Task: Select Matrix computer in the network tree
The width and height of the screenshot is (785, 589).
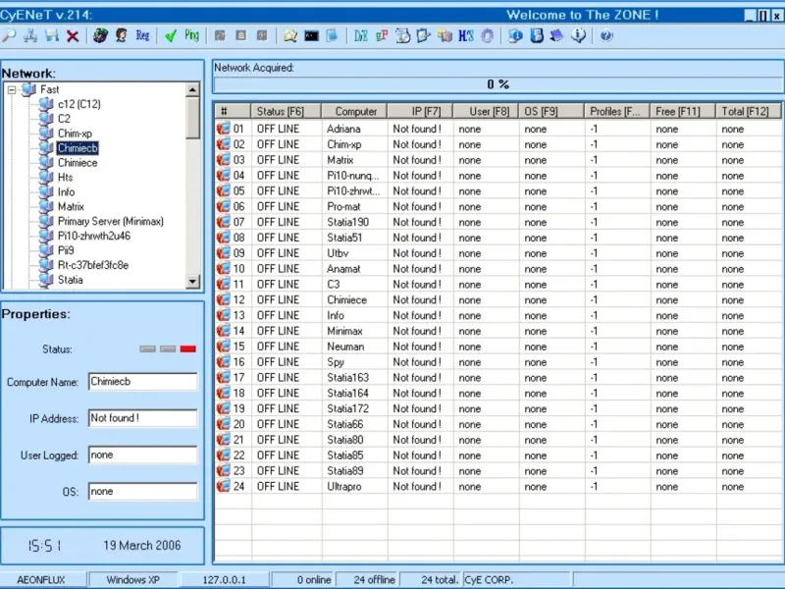Action: pyautogui.click(x=71, y=207)
